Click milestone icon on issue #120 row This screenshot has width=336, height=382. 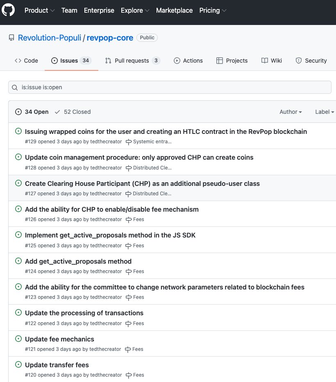[x=129, y=375]
